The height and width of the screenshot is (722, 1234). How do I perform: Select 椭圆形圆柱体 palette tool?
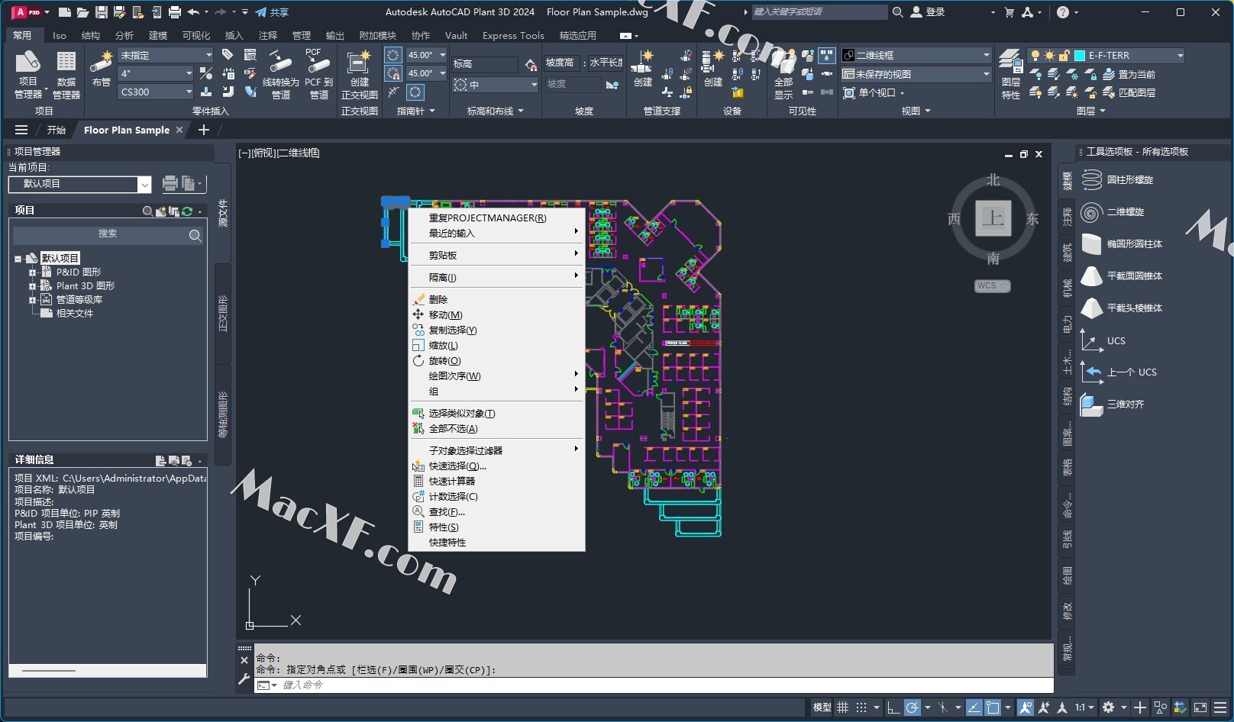(x=1123, y=243)
